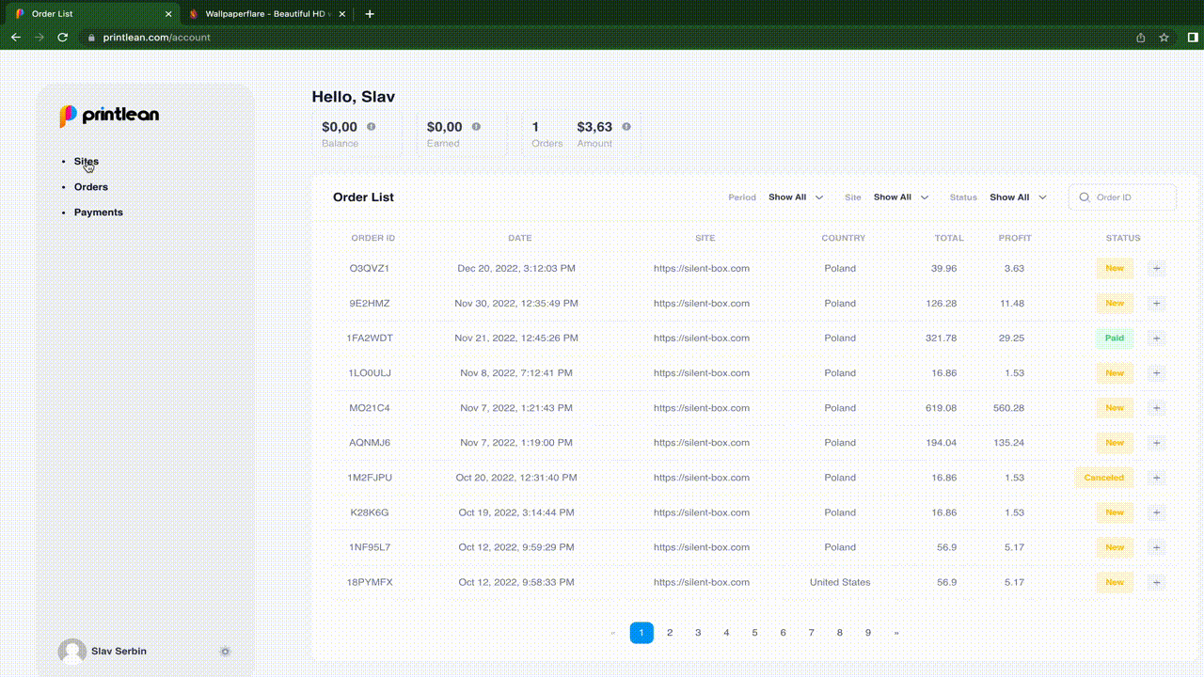The height and width of the screenshot is (677, 1204).
Task: Click the info icon beside Earned
Action: pos(476,127)
